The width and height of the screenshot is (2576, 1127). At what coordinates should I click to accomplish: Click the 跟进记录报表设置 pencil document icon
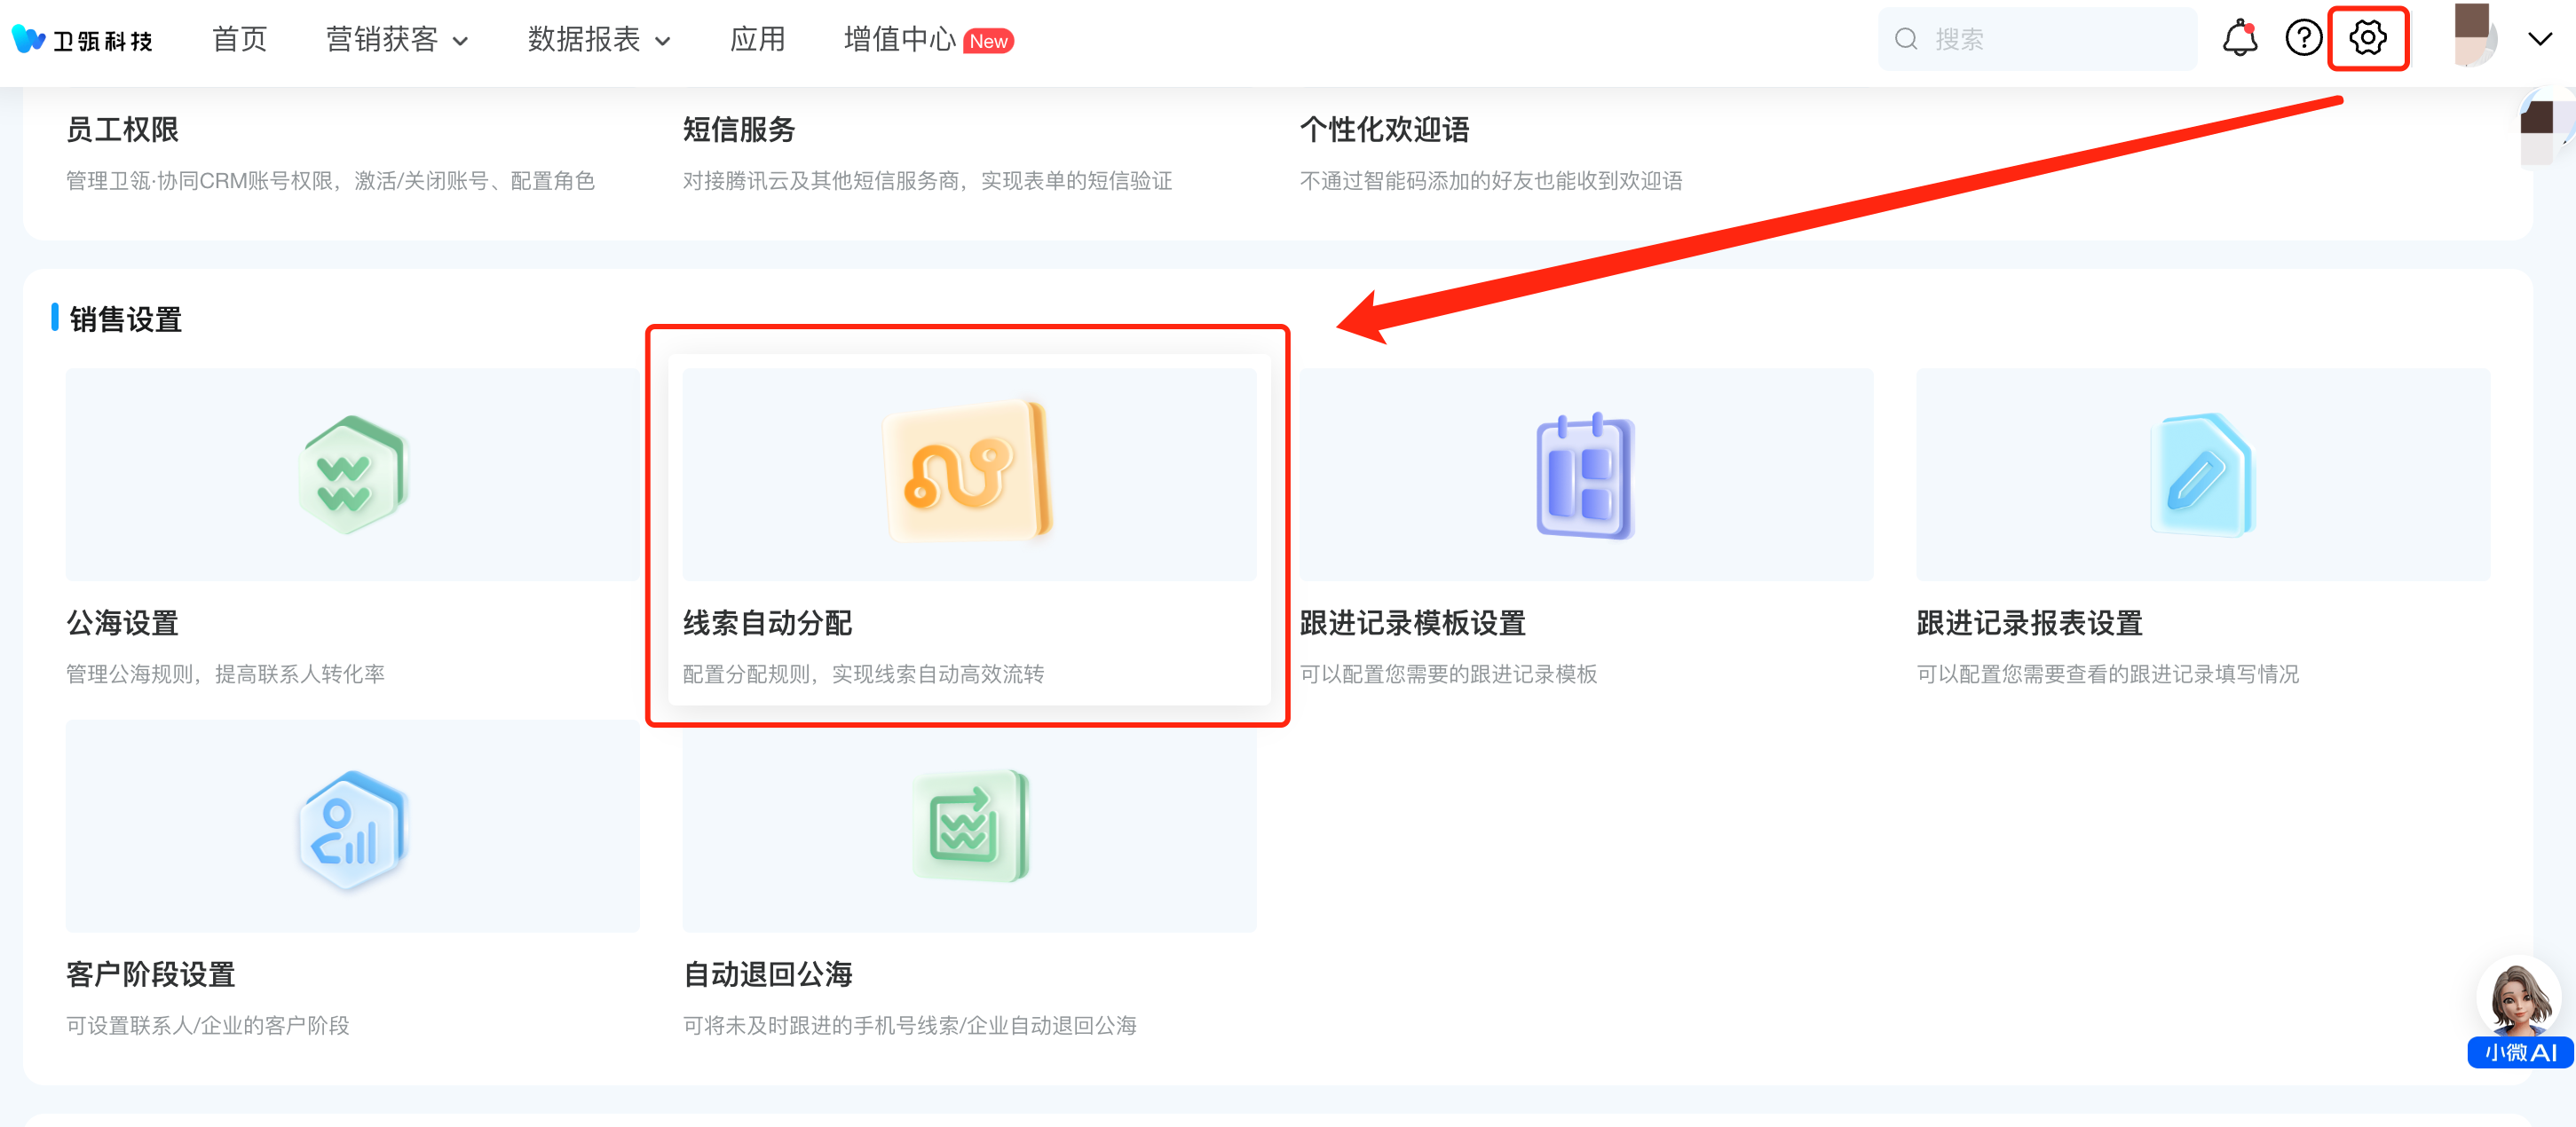(2202, 475)
